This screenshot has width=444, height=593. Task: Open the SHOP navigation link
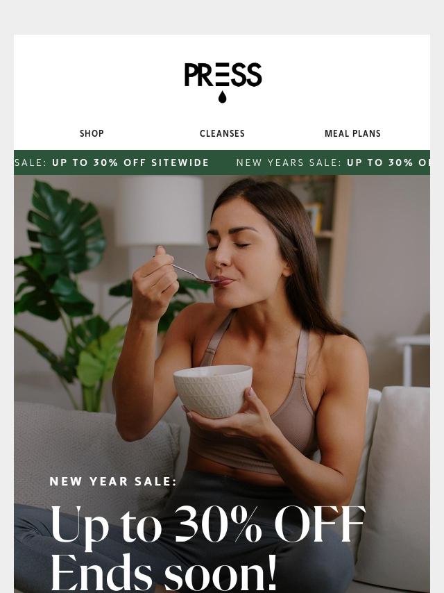click(92, 133)
